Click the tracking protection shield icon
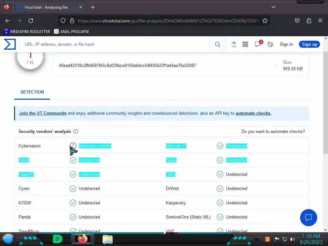Viewport: 328px width, 246px height. click(x=63, y=21)
